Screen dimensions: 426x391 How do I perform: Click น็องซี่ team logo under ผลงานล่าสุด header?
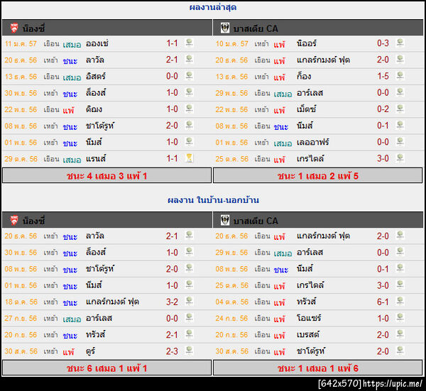coord(14,28)
